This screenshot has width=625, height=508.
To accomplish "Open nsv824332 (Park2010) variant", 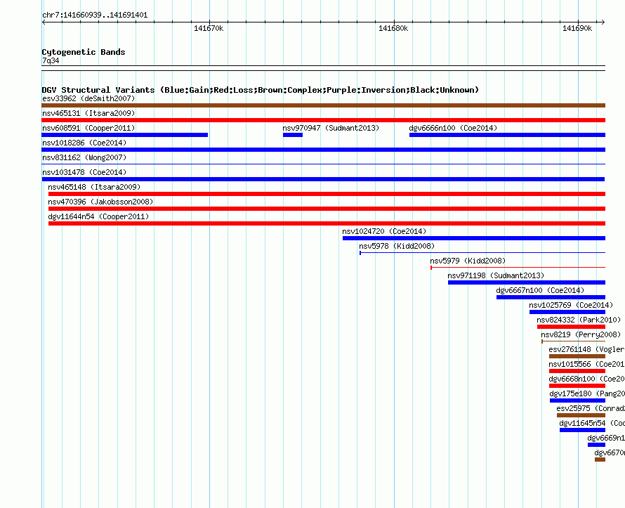I will 579,320.
